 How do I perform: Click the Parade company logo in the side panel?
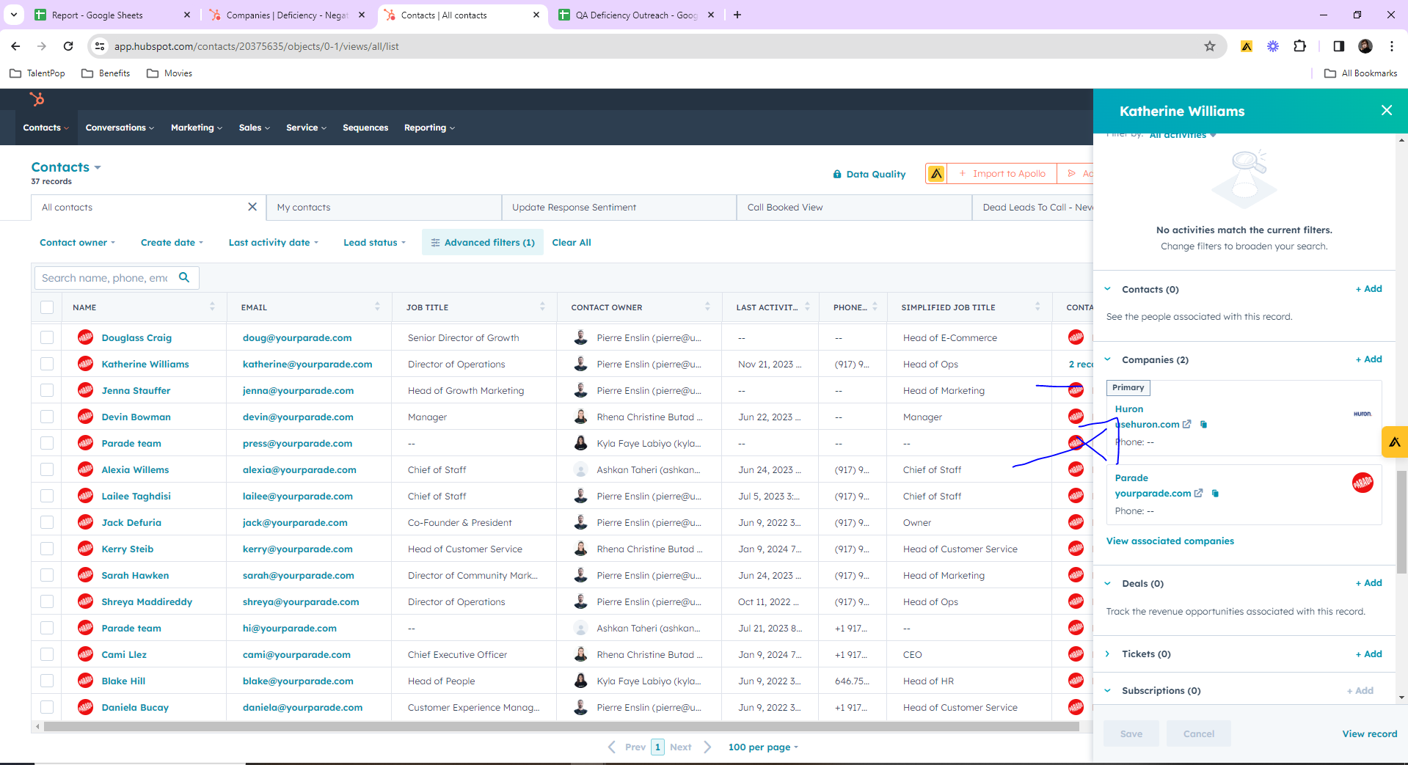[1363, 483]
